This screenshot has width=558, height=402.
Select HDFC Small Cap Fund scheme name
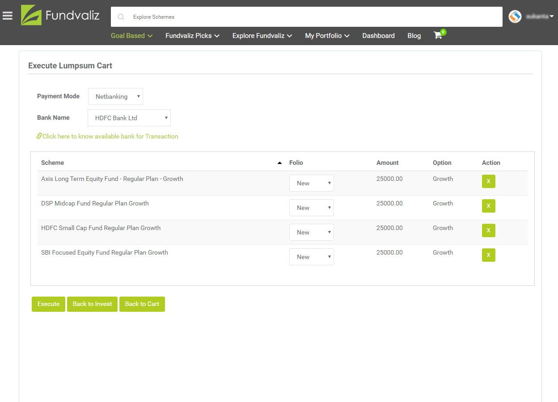[x=101, y=228]
